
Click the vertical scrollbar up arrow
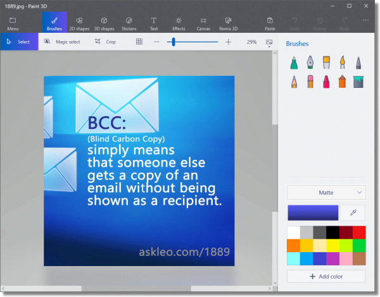click(275, 53)
